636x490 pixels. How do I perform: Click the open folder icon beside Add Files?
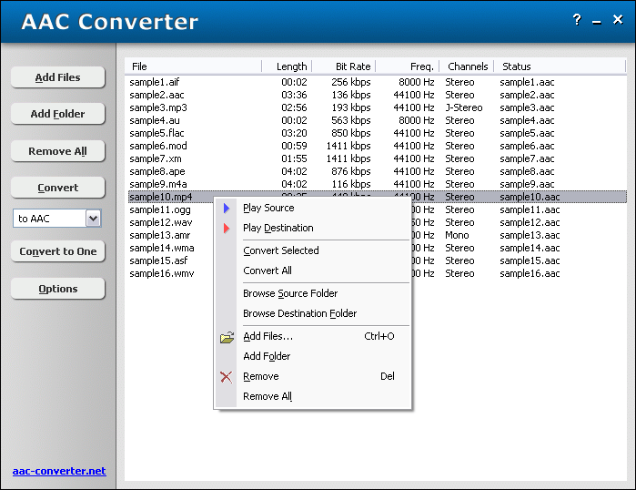(x=227, y=337)
